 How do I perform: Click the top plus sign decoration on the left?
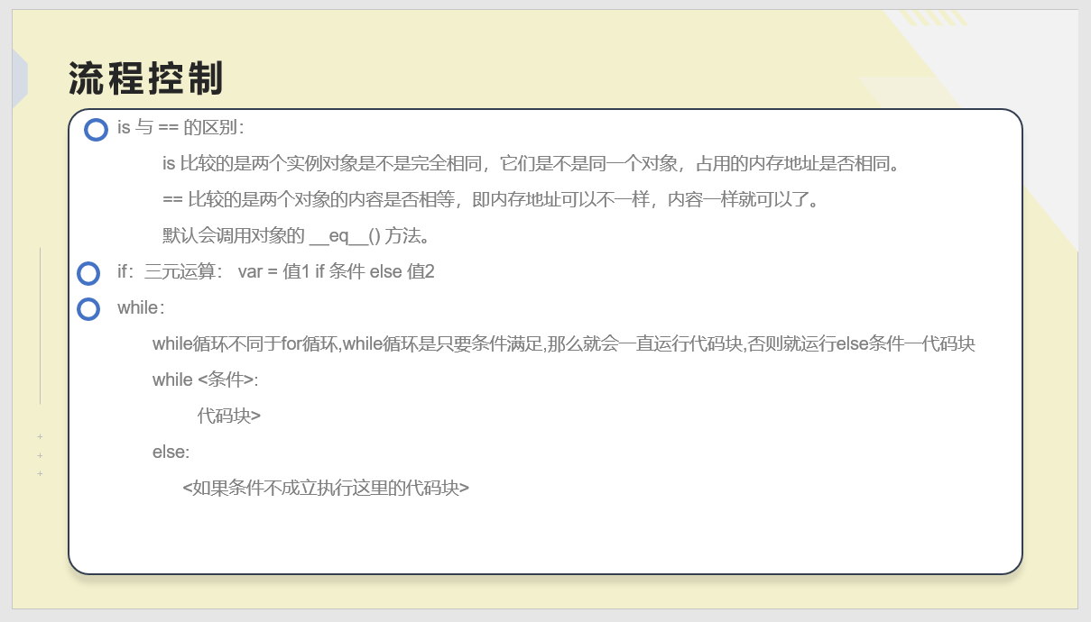[x=40, y=437]
